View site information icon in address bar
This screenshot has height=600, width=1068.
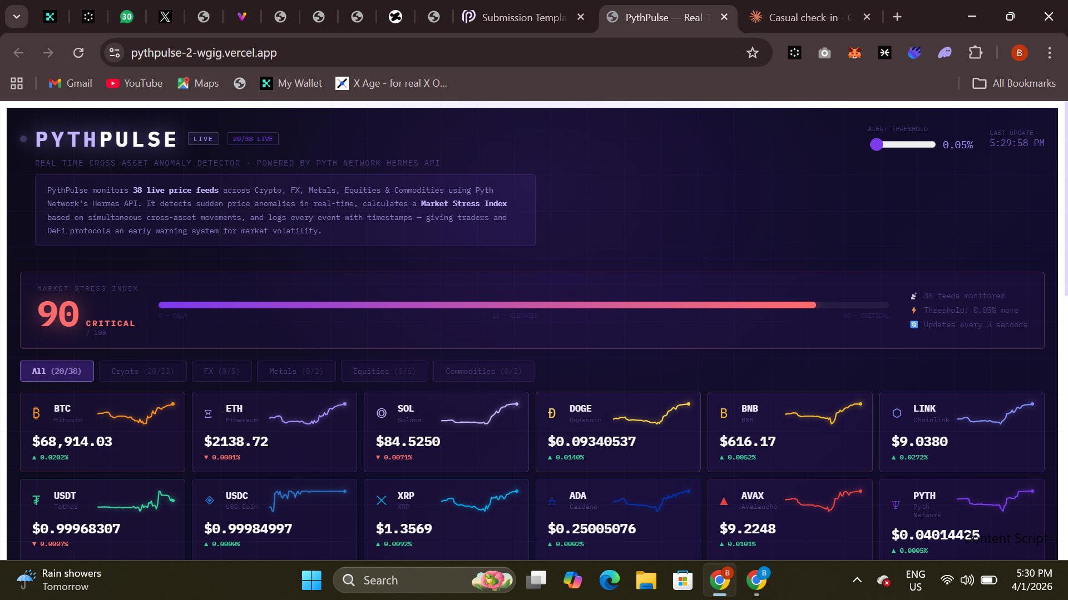(115, 53)
